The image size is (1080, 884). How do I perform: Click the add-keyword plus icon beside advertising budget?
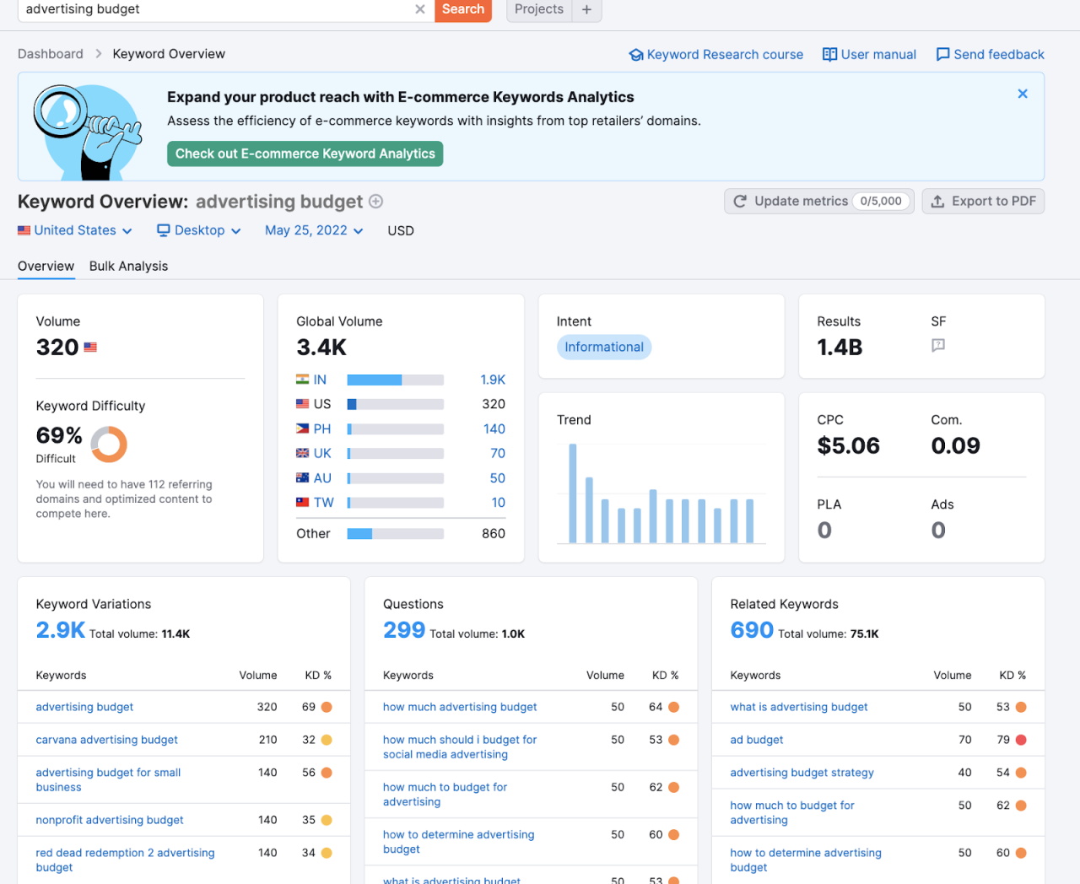coord(376,202)
